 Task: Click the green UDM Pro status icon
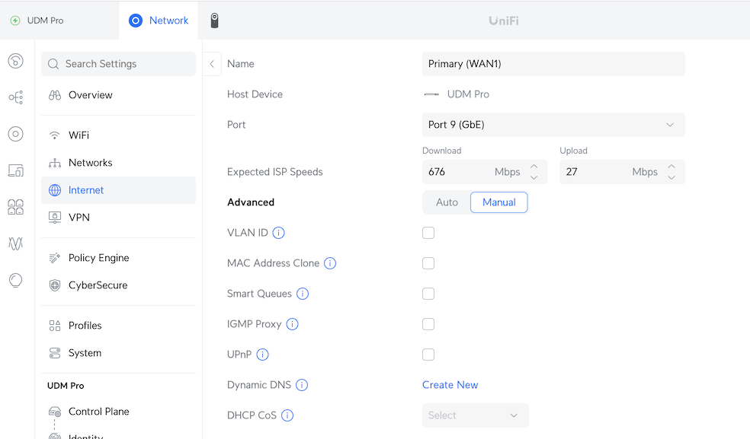point(15,21)
